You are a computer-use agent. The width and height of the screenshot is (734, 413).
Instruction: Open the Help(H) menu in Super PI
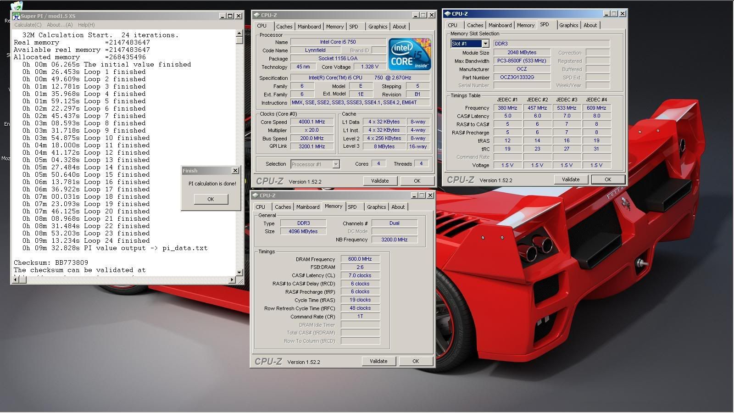[x=86, y=25]
